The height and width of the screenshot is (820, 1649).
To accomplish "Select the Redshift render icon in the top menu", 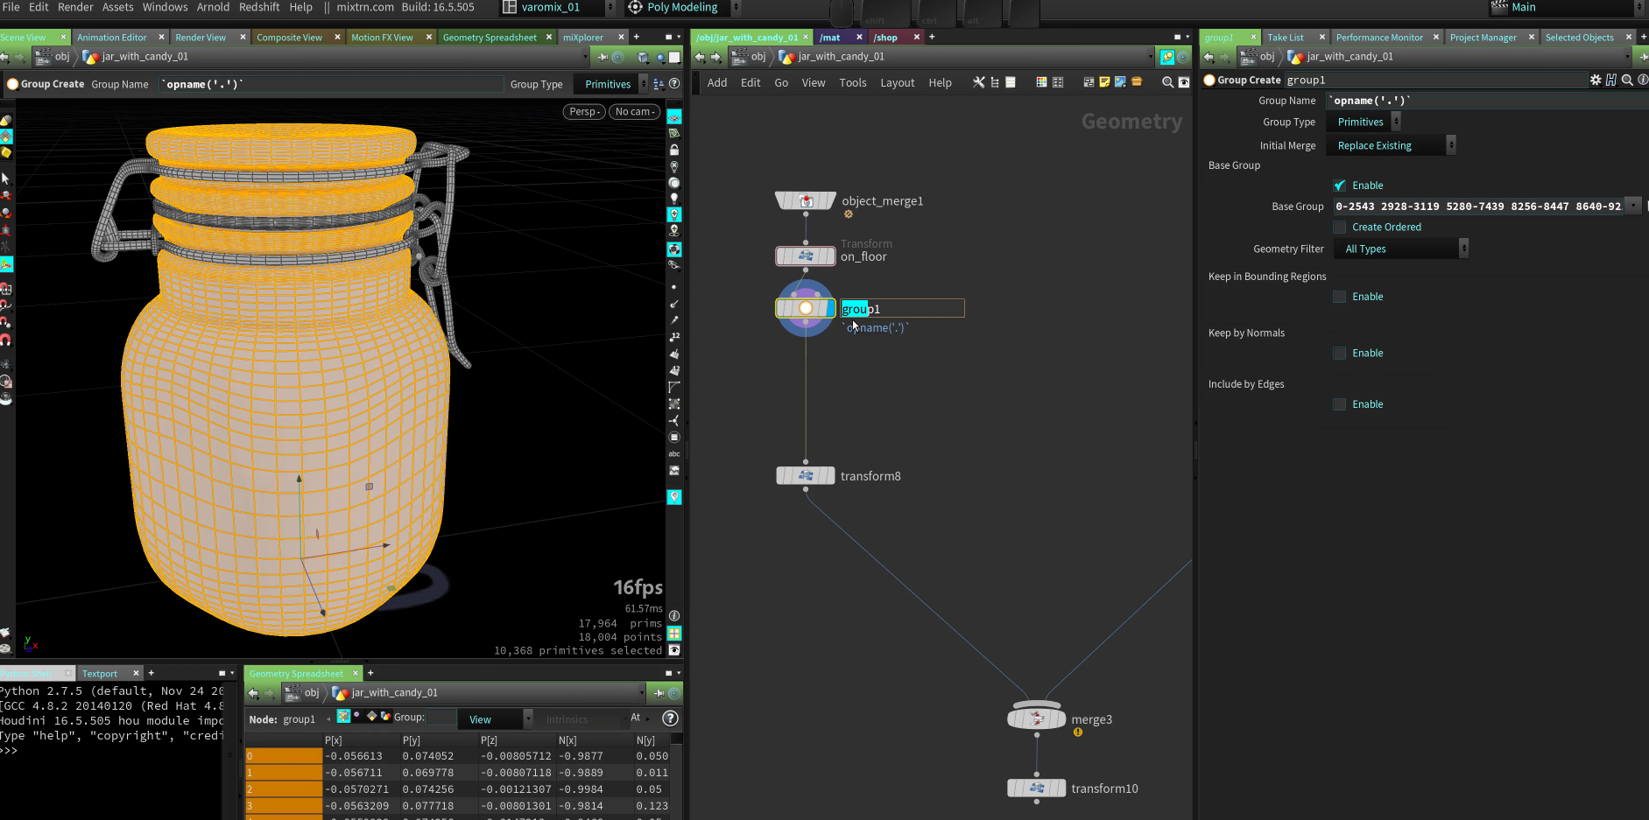I will (x=259, y=7).
